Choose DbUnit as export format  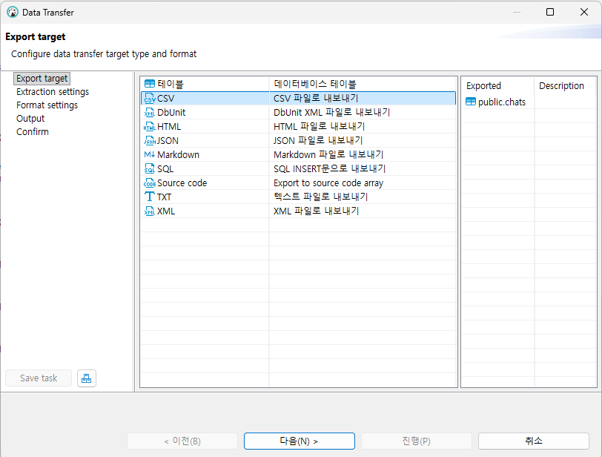pos(171,113)
